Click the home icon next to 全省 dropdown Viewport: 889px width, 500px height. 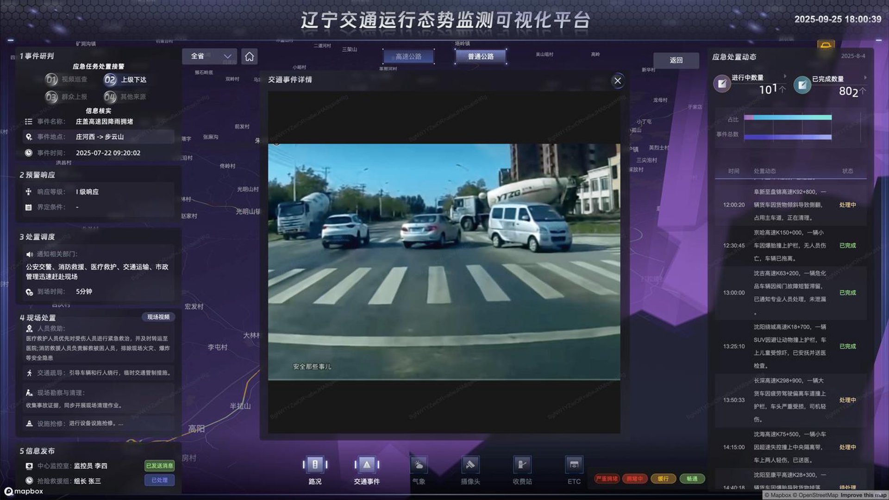249,56
